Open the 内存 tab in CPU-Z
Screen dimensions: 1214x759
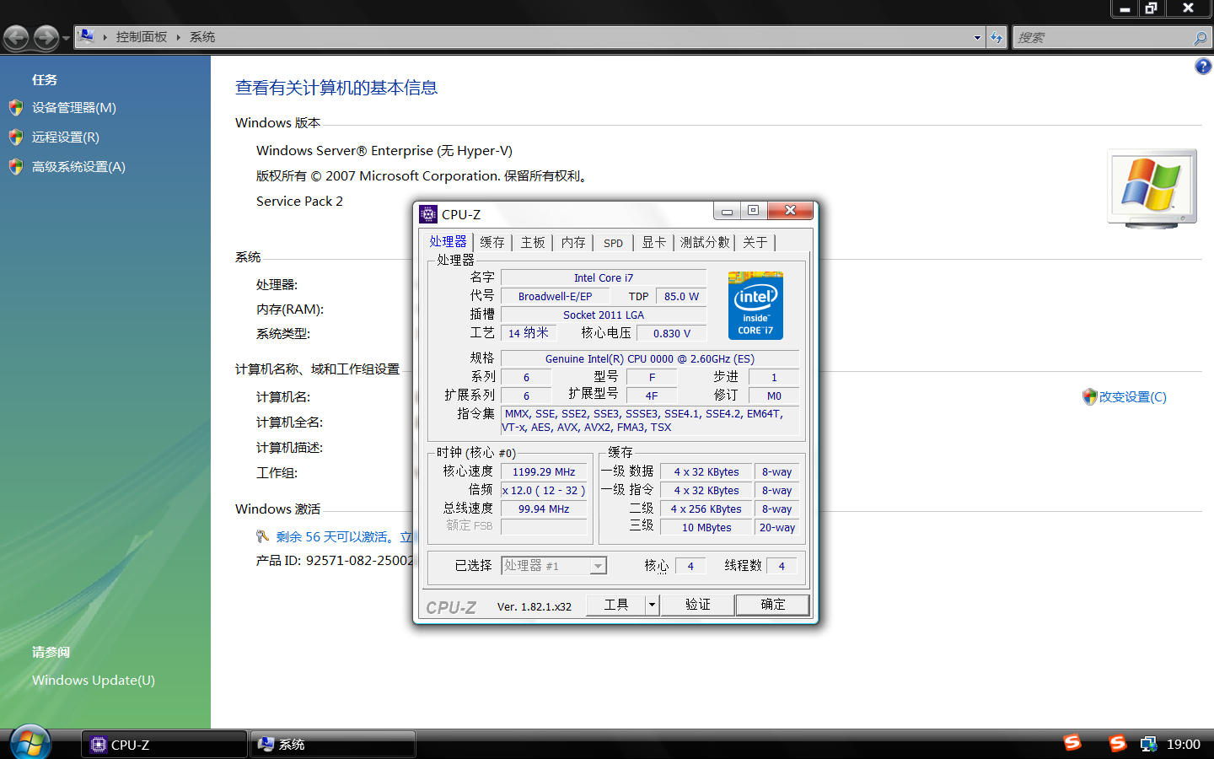click(573, 243)
